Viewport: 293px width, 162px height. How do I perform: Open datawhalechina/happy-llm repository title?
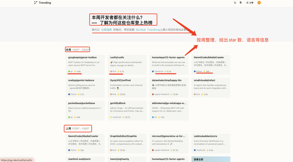click(167, 80)
